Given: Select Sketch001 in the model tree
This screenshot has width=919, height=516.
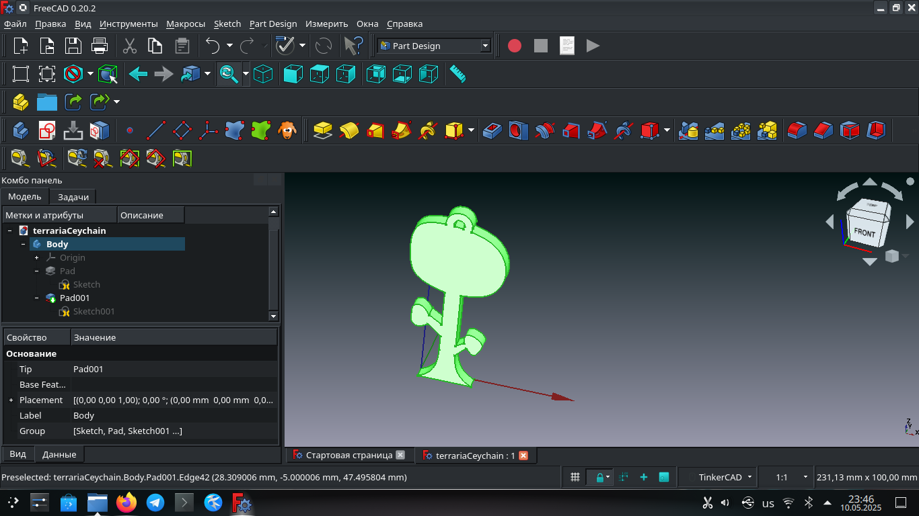Looking at the screenshot, I should (94, 312).
